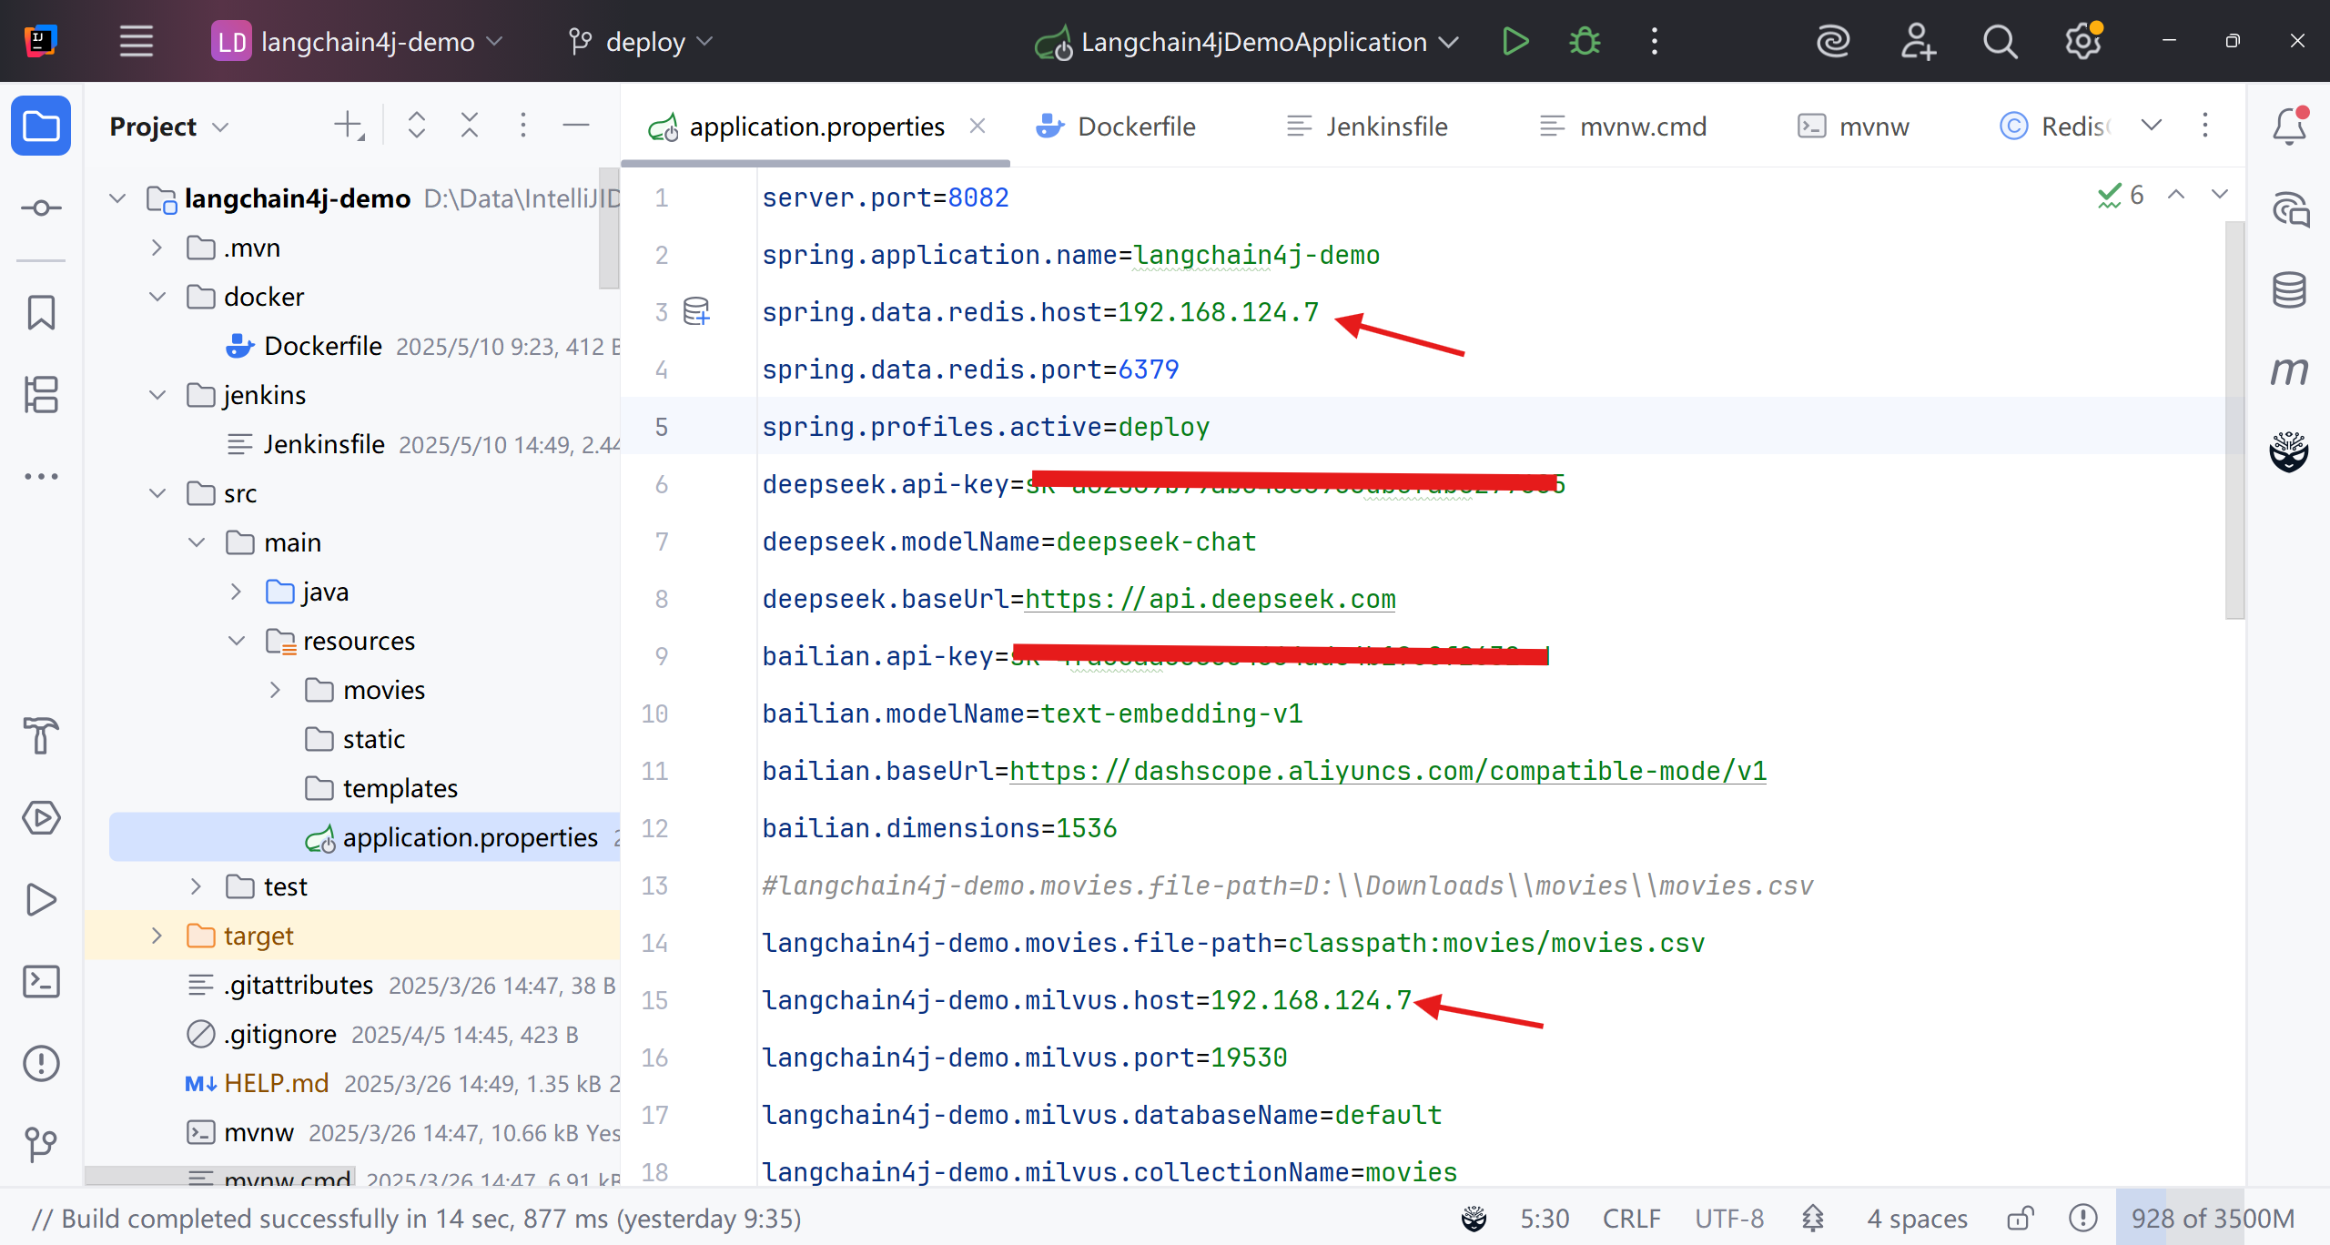Expand the test folder

point(196,886)
